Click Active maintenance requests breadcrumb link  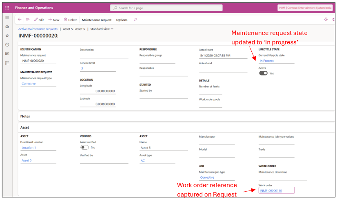pos(38,29)
